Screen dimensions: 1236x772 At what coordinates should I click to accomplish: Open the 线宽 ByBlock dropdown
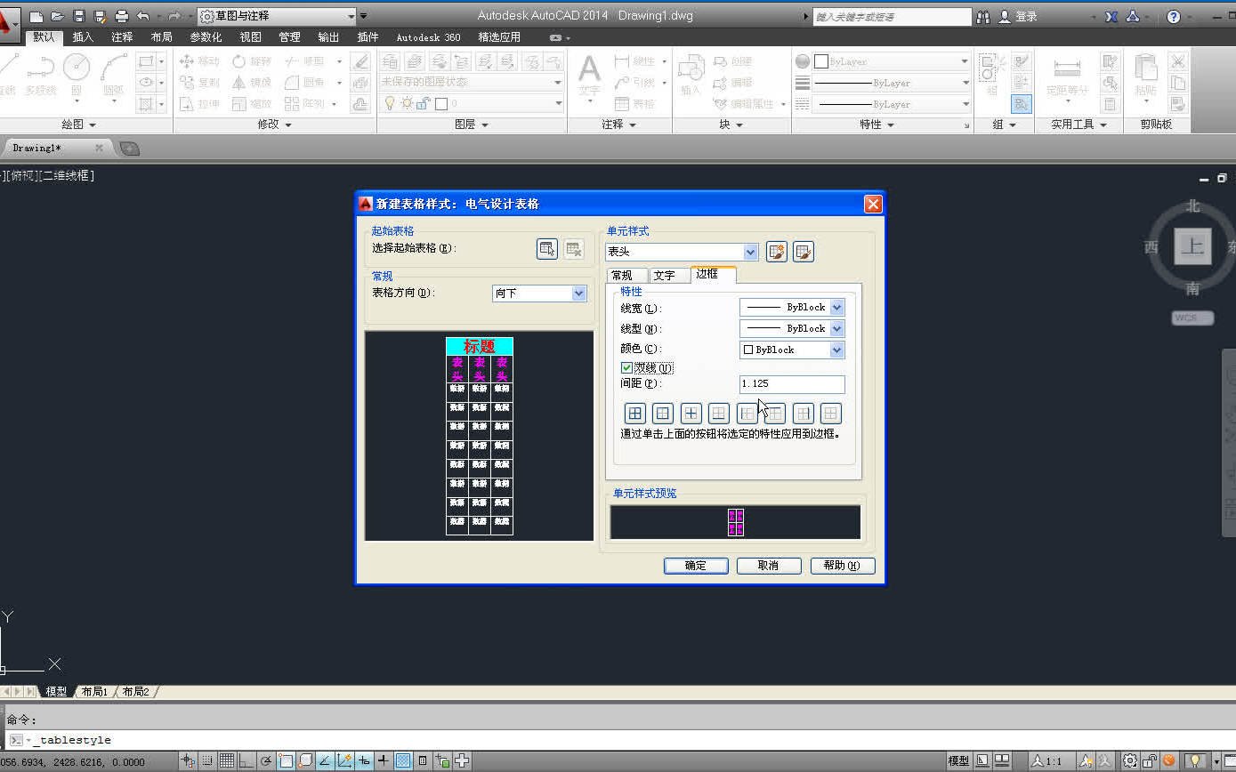pos(792,308)
